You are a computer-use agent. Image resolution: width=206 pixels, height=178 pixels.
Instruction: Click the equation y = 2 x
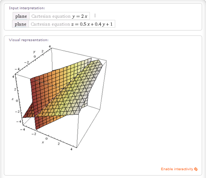coord(80,16)
